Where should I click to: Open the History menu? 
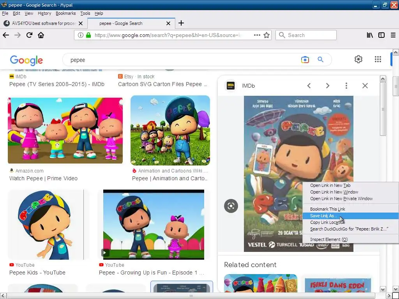pyautogui.click(x=44, y=13)
